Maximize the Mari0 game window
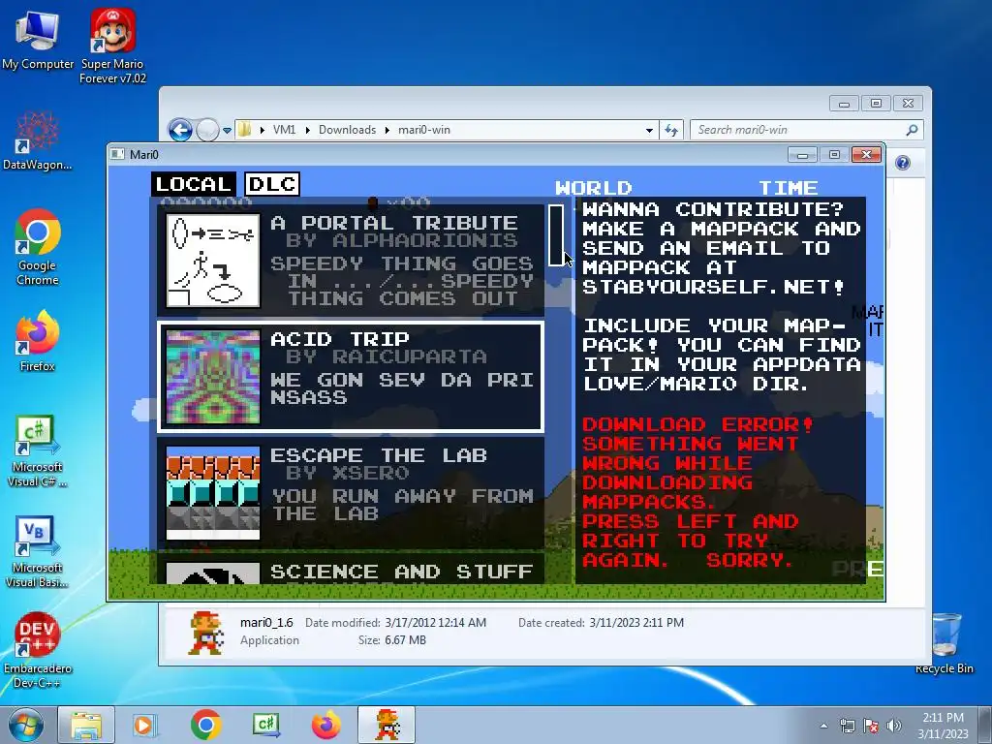The width and height of the screenshot is (992, 744). click(834, 155)
